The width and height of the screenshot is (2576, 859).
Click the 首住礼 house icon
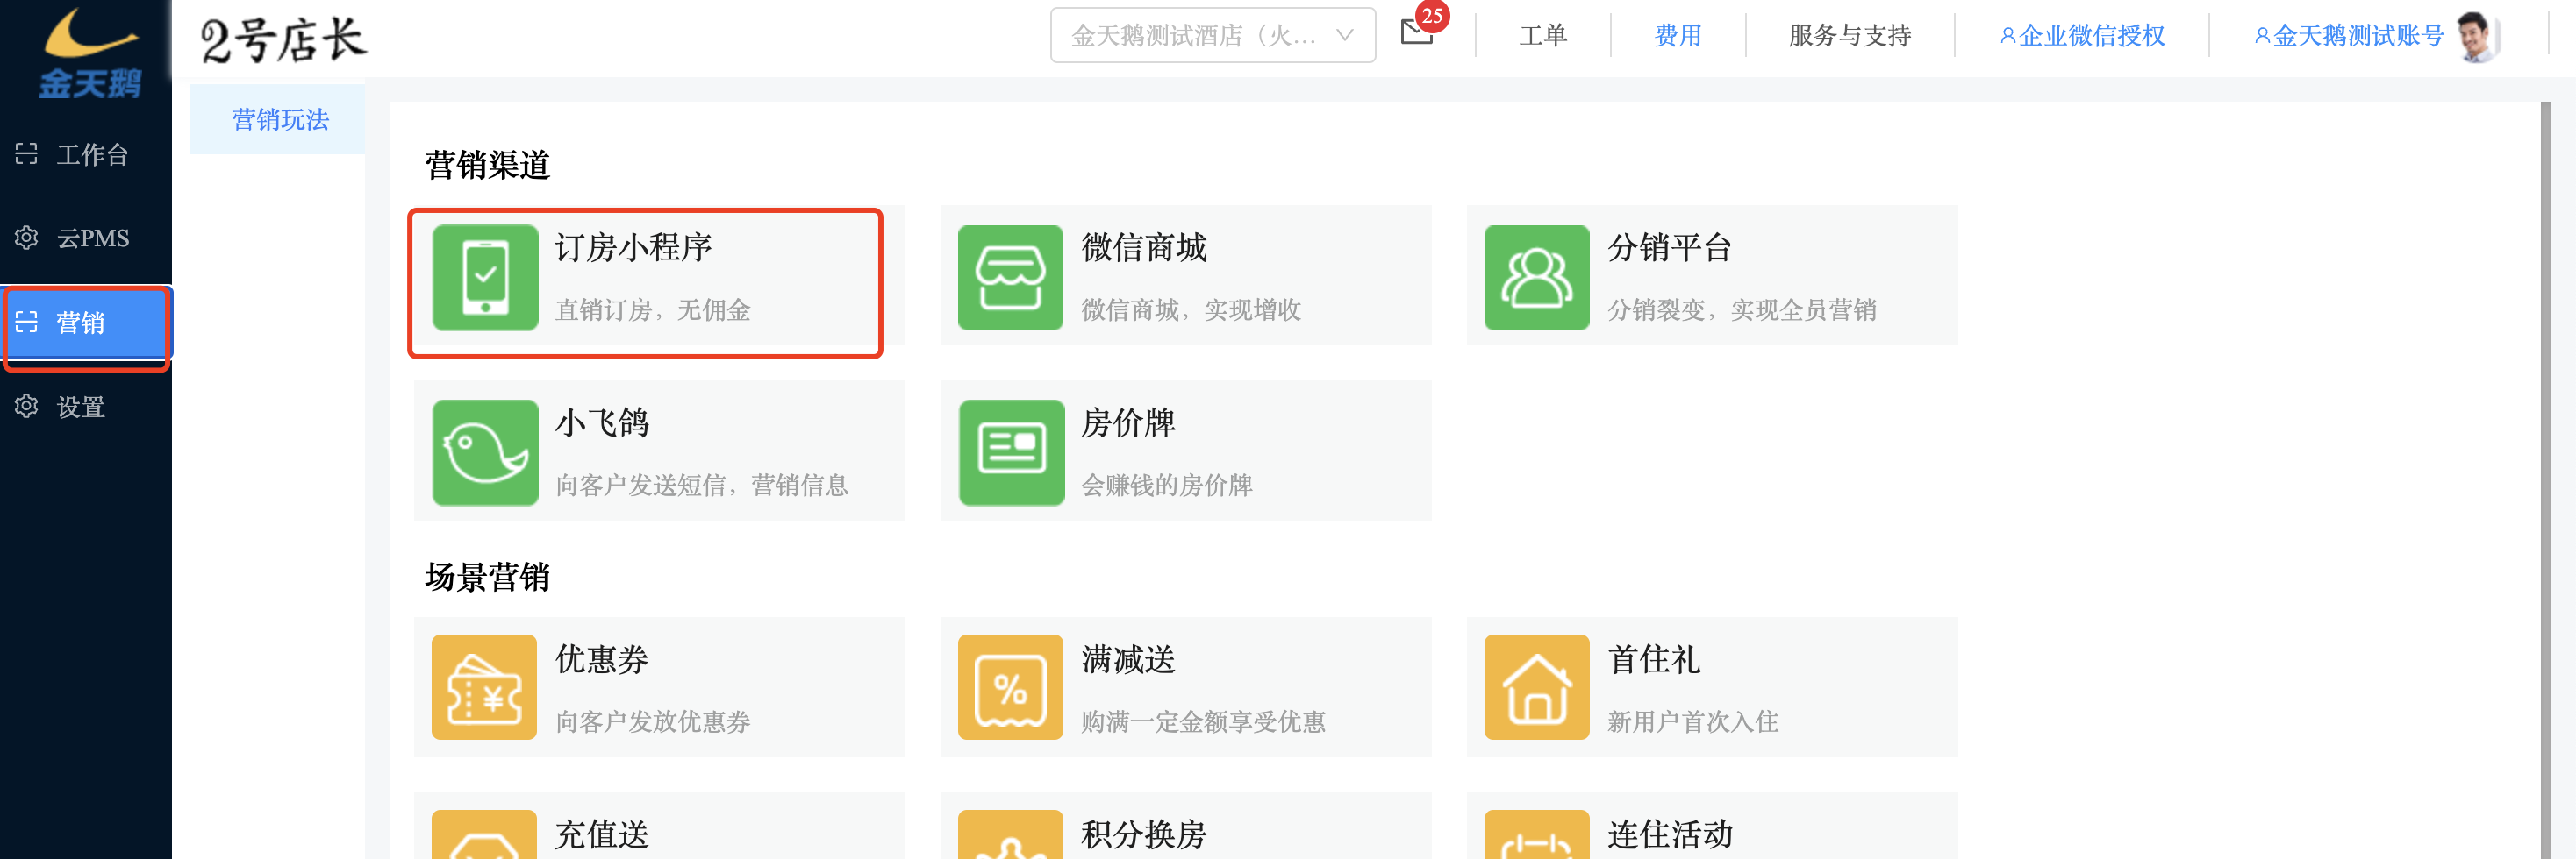(1536, 687)
